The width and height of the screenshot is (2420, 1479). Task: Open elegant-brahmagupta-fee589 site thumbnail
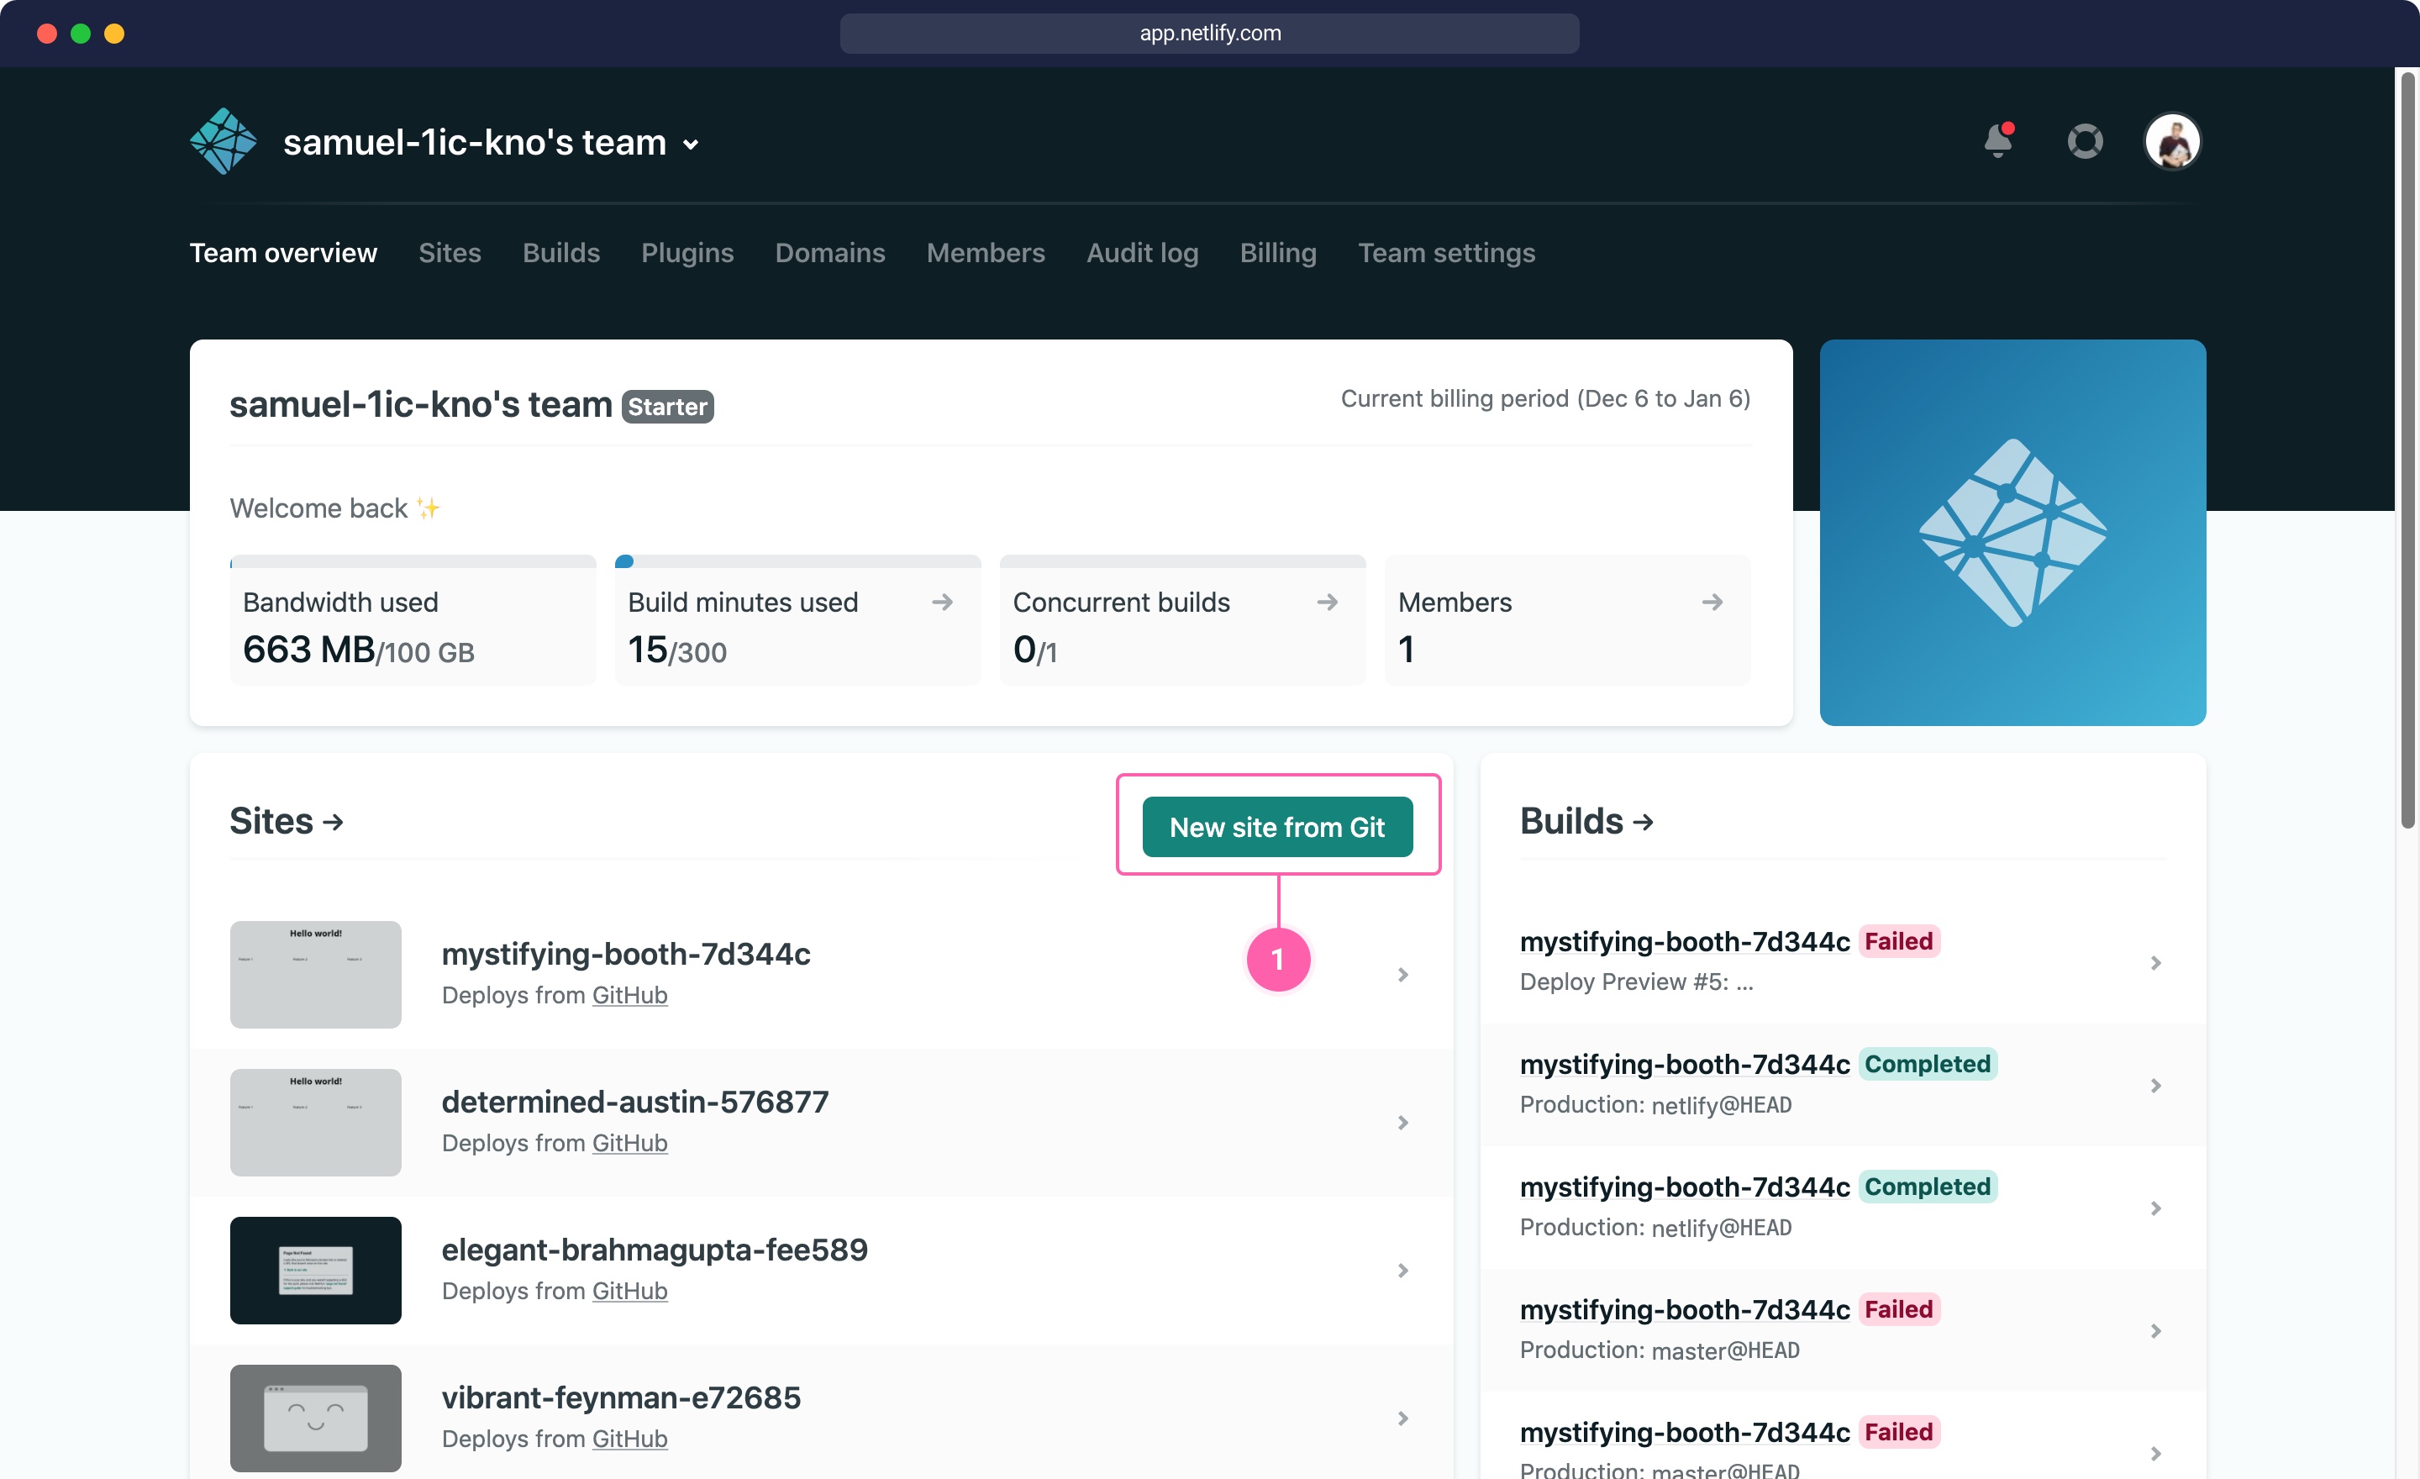pyautogui.click(x=315, y=1270)
